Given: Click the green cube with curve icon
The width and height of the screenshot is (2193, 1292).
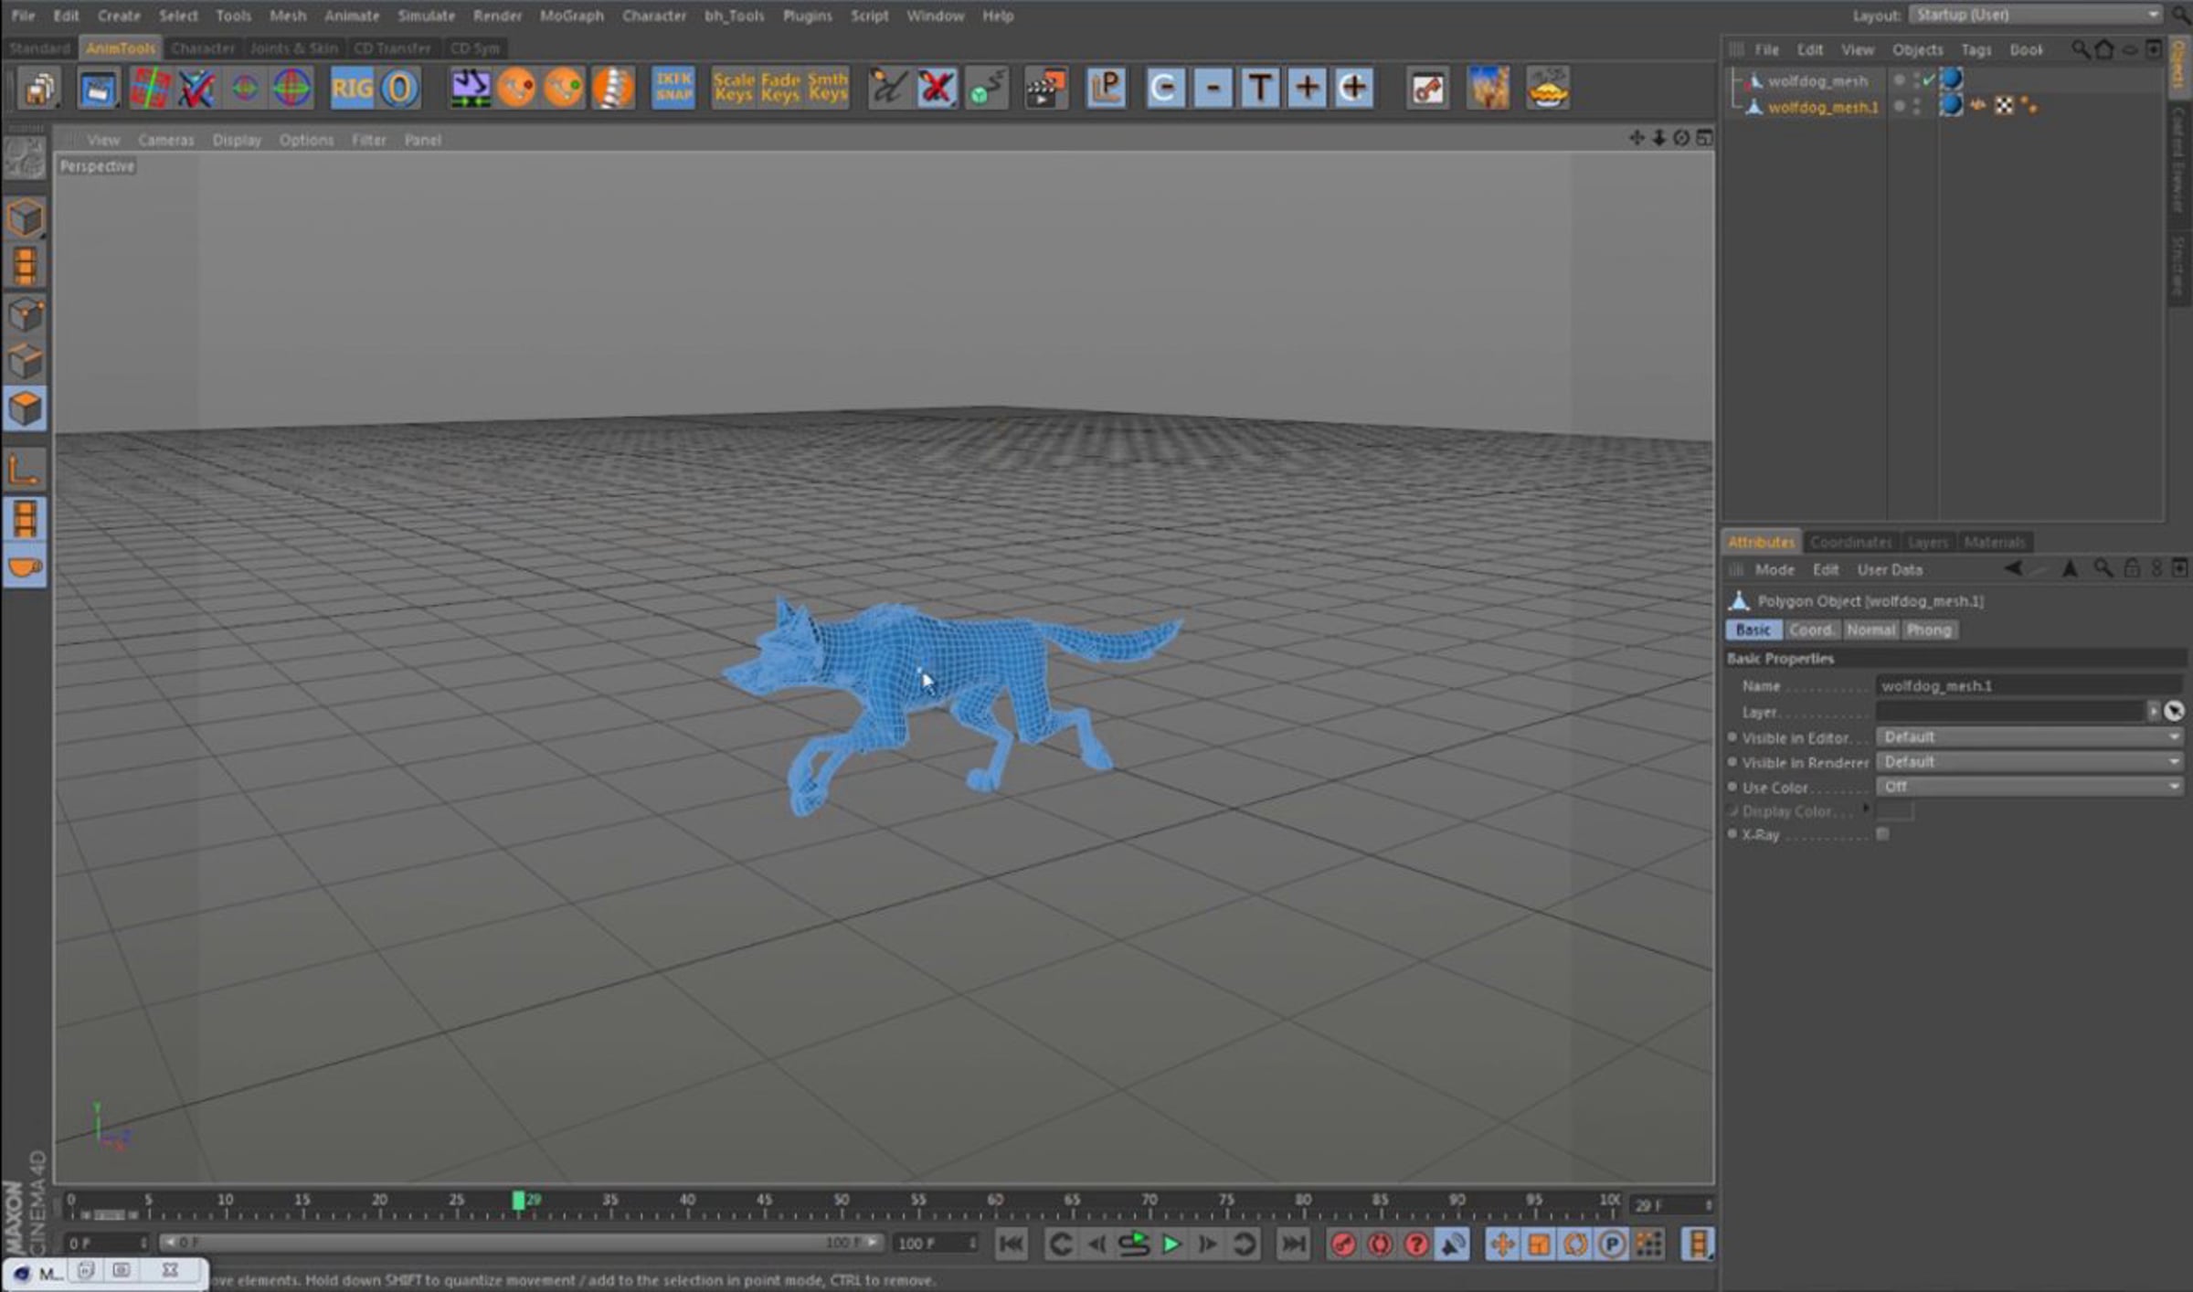Looking at the screenshot, I should (987, 89).
